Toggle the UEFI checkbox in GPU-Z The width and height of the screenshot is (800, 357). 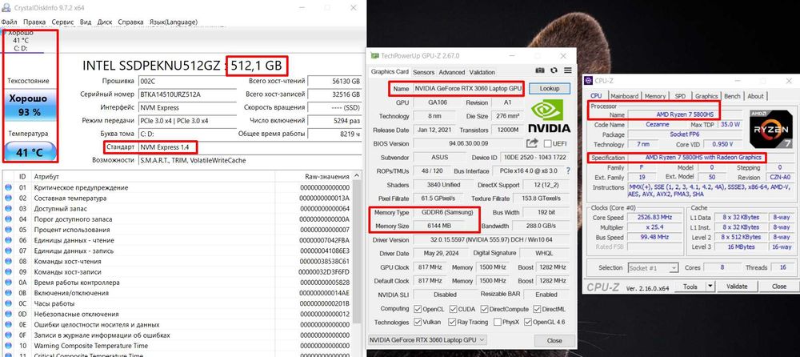547,144
